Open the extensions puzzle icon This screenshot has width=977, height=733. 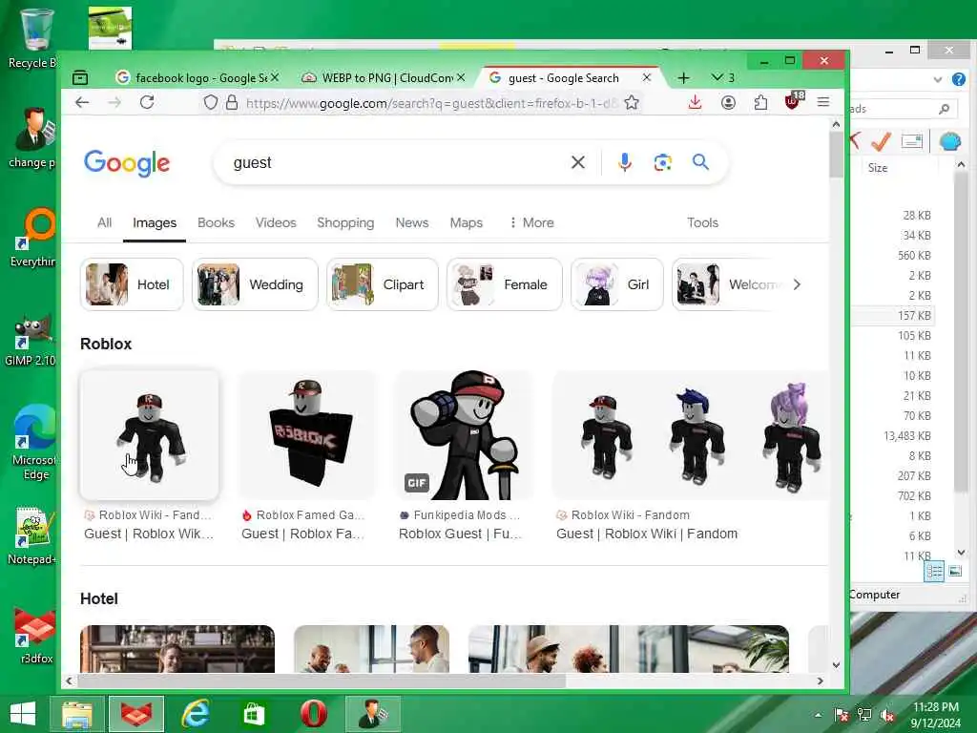[x=760, y=102]
